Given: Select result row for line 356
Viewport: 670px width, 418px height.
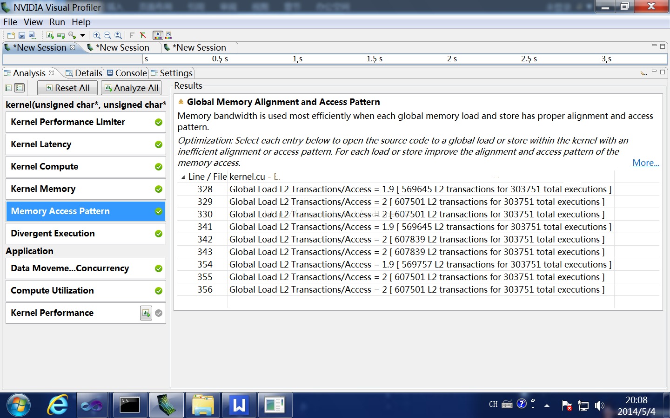Looking at the screenshot, I should pyautogui.click(x=418, y=289).
